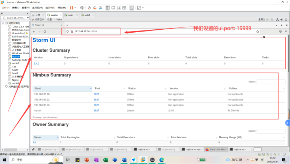Click the 2.4.0 version link
The width and height of the screenshot is (290, 164).
point(37,63)
